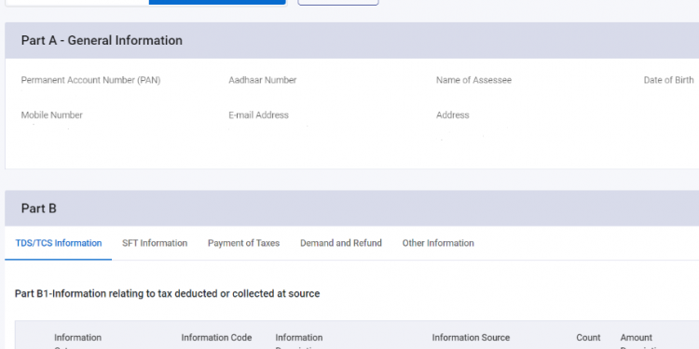
Task: Click the Aadhaar Number label
Action: click(x=263, y=80)
